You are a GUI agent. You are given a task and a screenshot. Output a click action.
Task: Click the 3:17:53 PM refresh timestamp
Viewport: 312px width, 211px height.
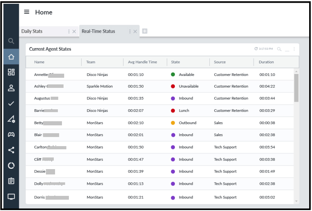pyautogui.click(x=266, y=49)
